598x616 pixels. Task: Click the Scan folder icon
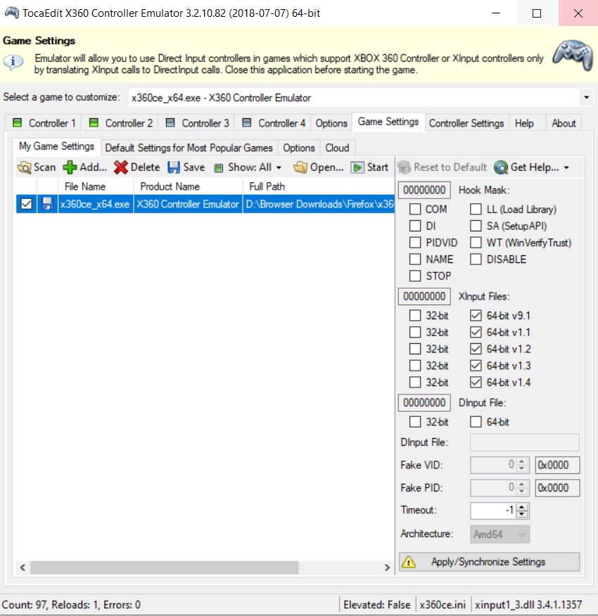click(x=24, y=167)
